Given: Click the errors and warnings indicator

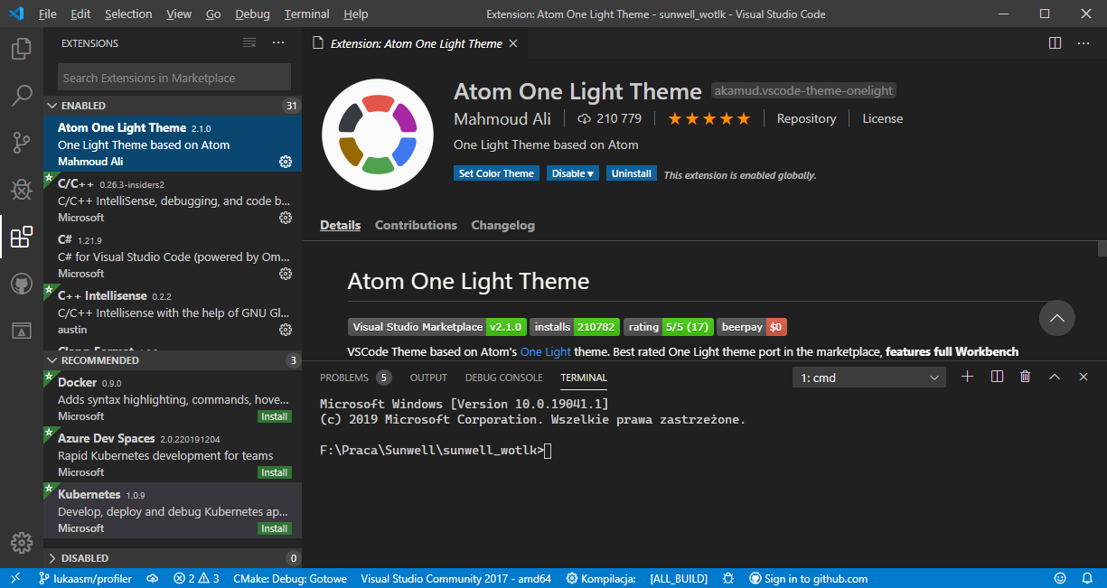Looking at the screenshot, I should pyautogui.click(x=195, y=578).
